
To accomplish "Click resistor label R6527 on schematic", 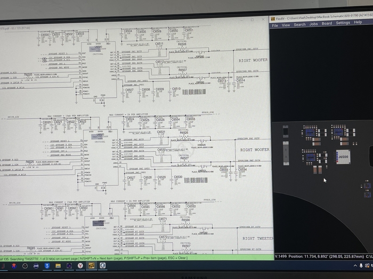I will click(184, 158).
